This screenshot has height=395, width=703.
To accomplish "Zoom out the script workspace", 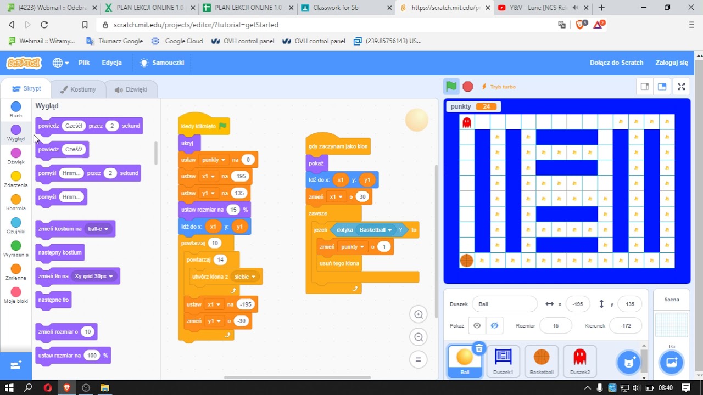I will pyautogui.click(x=419, y=337).
